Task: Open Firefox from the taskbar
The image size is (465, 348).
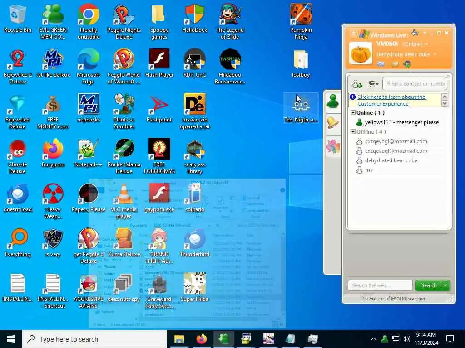Action: 201,339
